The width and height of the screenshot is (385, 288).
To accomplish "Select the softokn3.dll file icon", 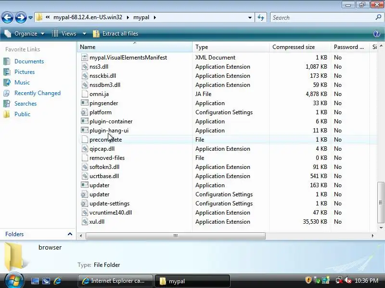I will [85, 167].
